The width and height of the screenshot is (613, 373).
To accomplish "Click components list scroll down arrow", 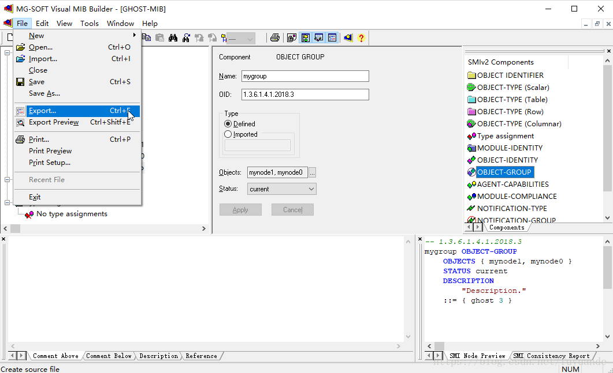I will coord(607,218).
